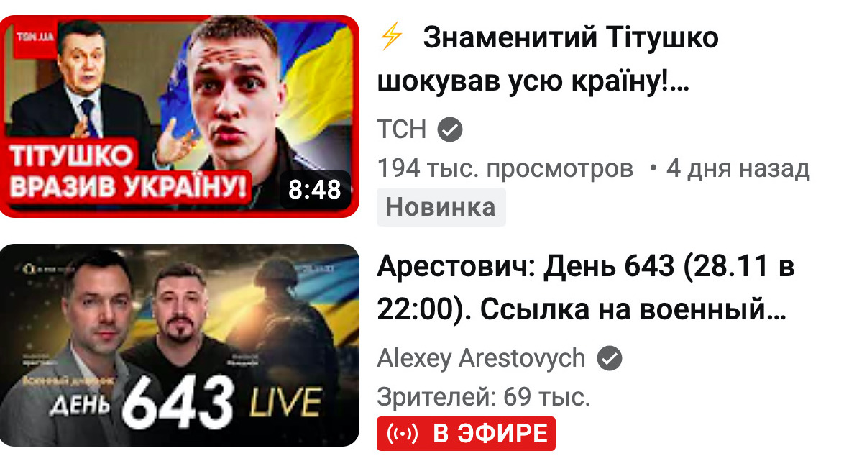Click the large '643' number on thumbnail

click(x=179, y=402)
